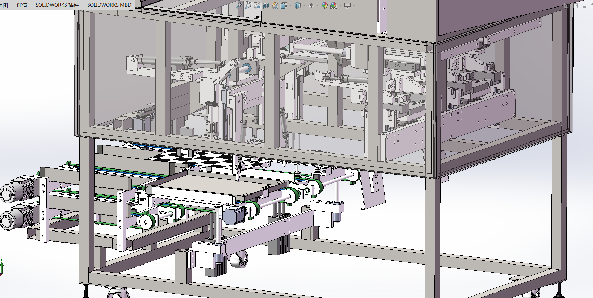The image size is (593, 298).
Task: Expand the View Settings dropdown arrow
Action: 354,5
